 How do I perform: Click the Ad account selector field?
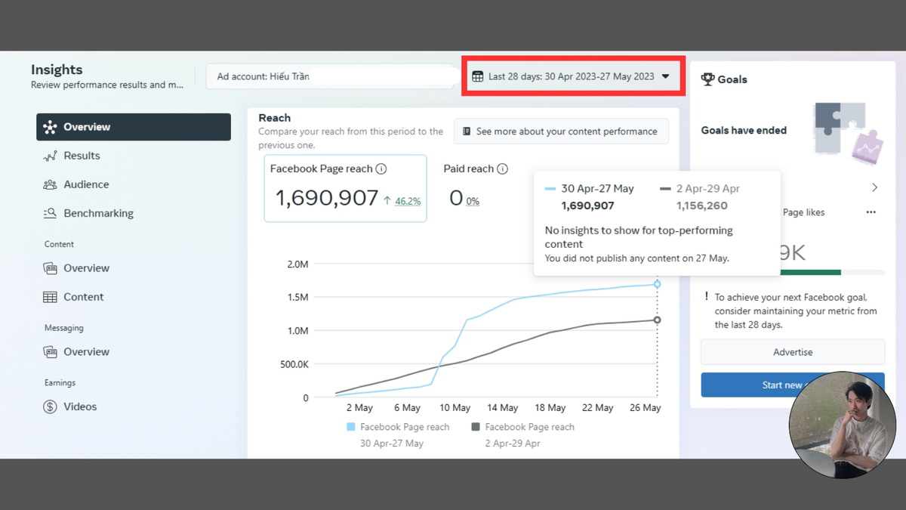[332, 76]
